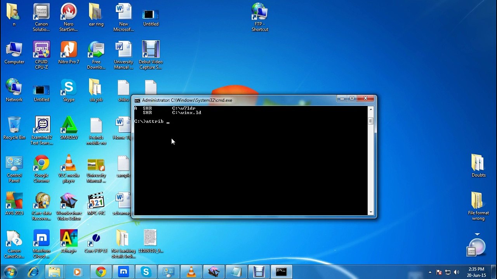Open the volume speaker tray icon

456,272
